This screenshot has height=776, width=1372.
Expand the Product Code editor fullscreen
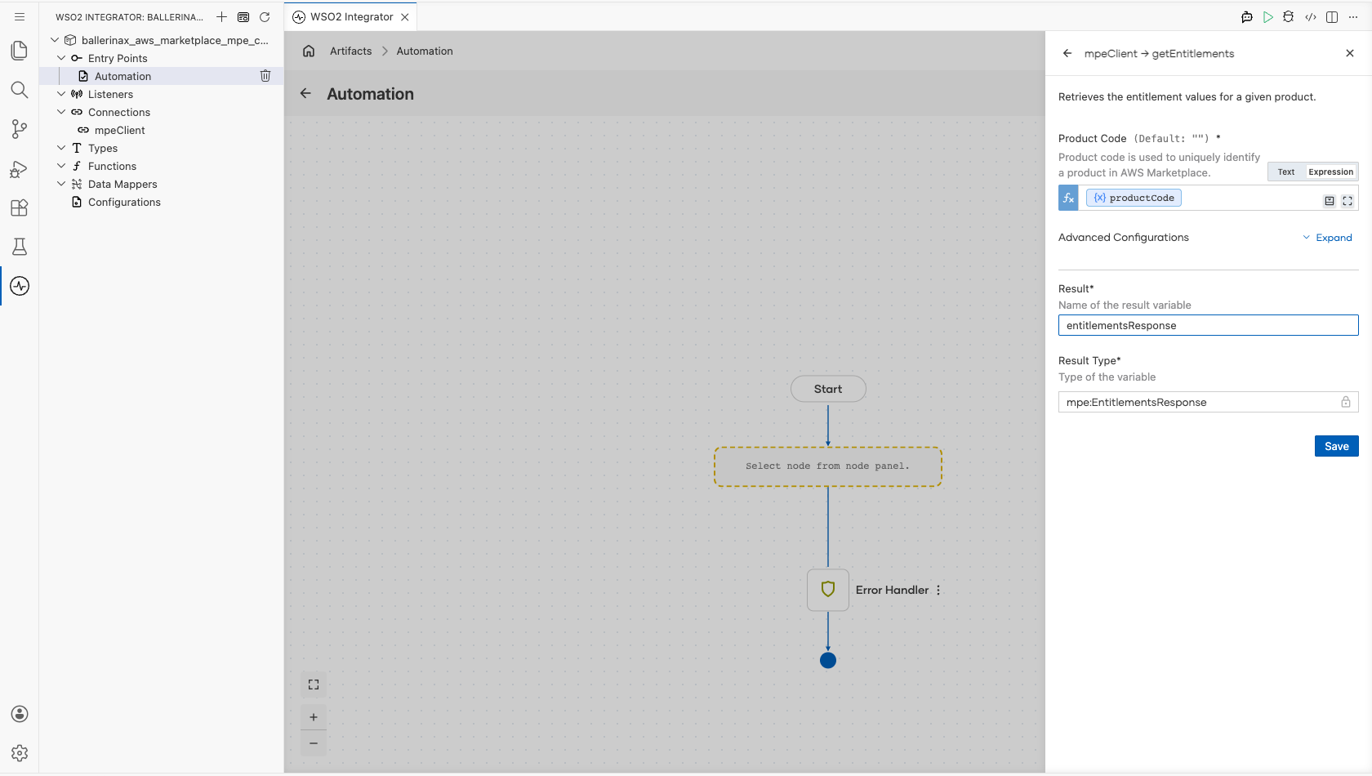[x=1347, y=201]
